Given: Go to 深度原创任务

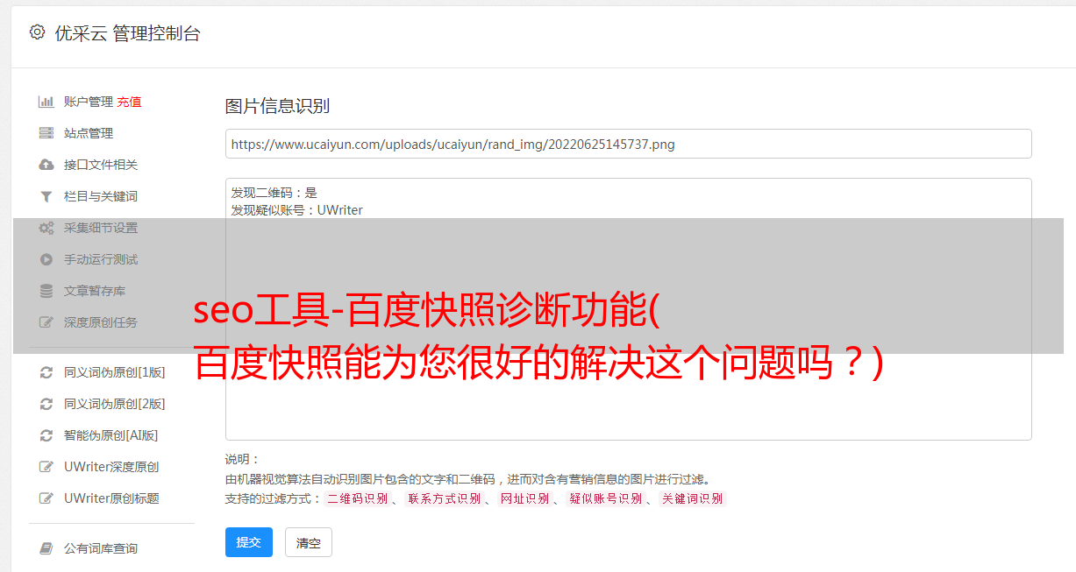Looking at the screenshot, I should (101, 322).
